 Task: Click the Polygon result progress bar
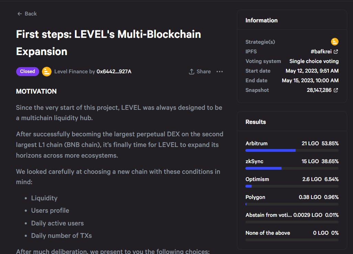pyautogui.click(x=292, y=204)
